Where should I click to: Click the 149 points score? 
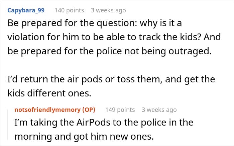120,109
